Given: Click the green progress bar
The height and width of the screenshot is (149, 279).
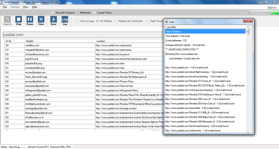Looking at the screenshot, I should [264, 13].
